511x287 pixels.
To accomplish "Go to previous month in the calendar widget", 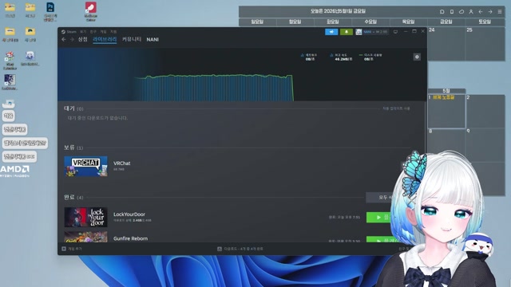I will [481, 12].
